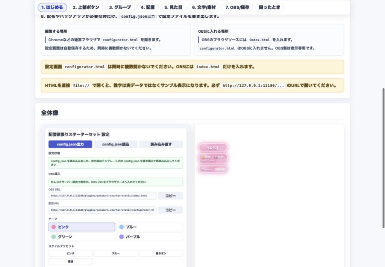Apply the ピンク style preset button

coord(70,253)
